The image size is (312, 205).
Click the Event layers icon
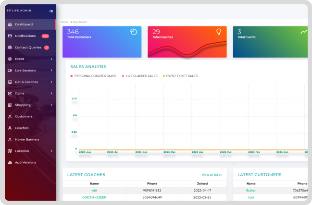[x=10, y=59]
